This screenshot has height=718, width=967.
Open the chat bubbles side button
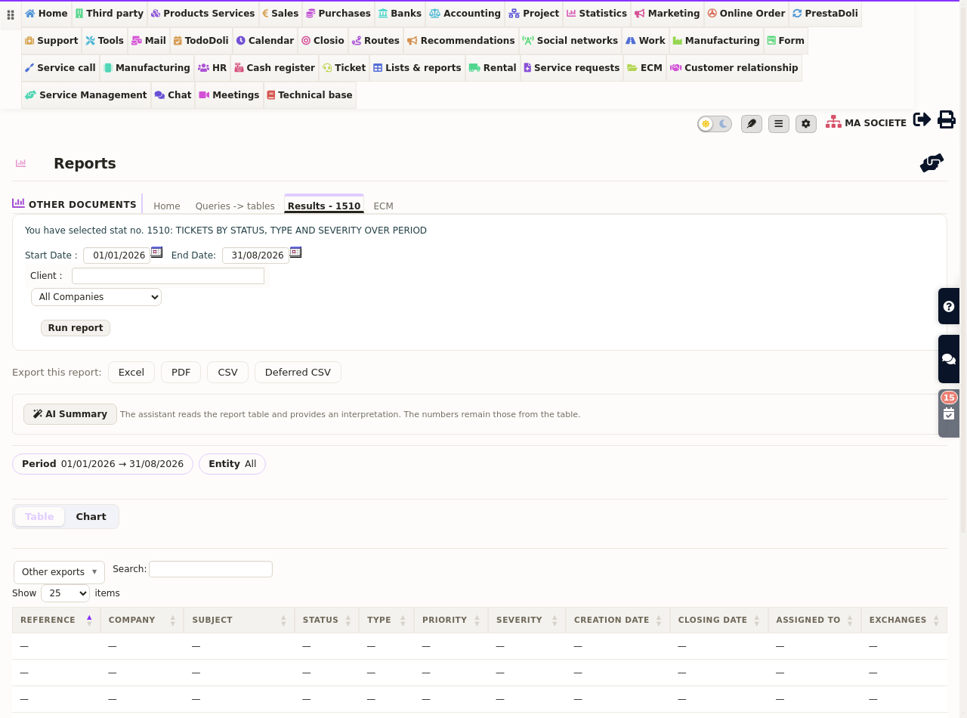click(x=949, y=359)
